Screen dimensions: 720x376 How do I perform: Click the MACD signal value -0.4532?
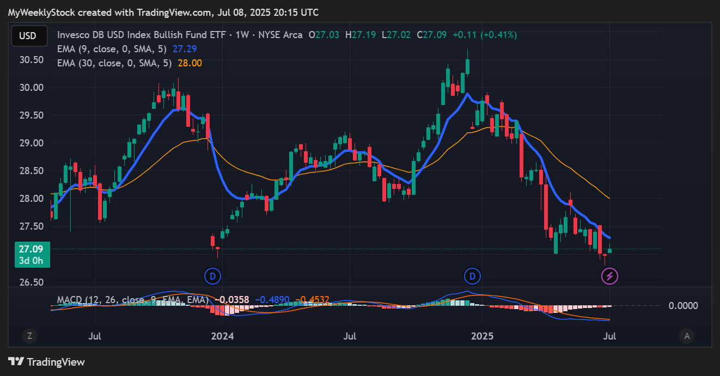312,300
